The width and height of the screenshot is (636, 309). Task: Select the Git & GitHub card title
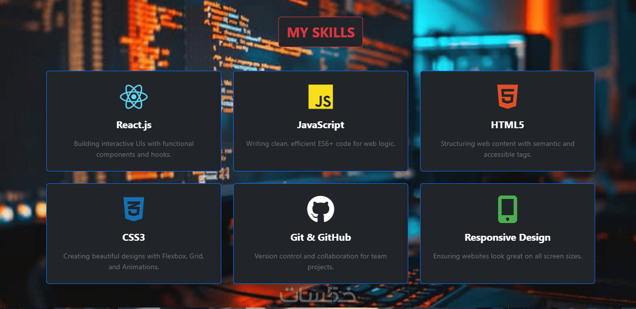[321, 237]
